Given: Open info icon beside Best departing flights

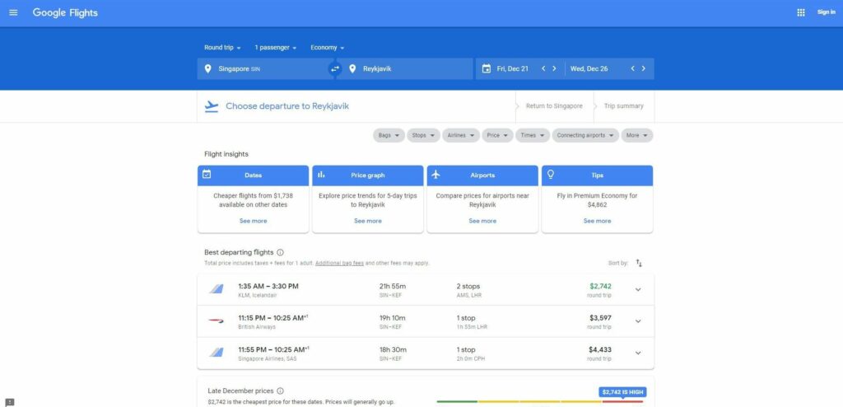Looking at the screenshot, I should click(280, 252).
